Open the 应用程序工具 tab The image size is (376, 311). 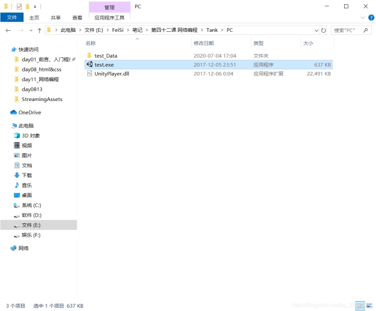tap(109, 18)
